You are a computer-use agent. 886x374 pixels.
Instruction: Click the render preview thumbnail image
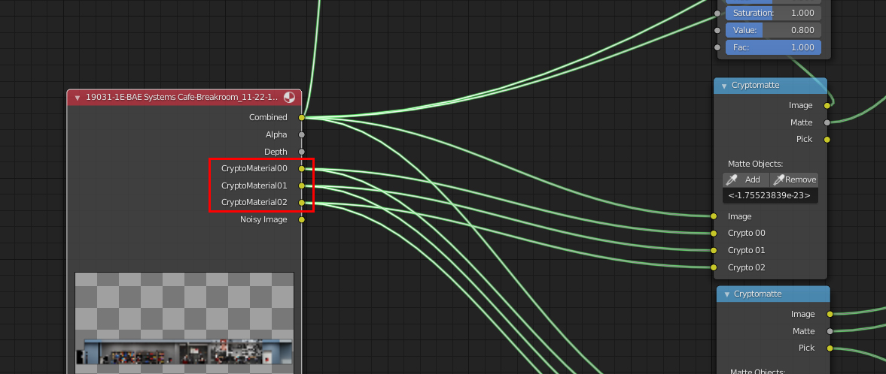[x=184, y=323]
